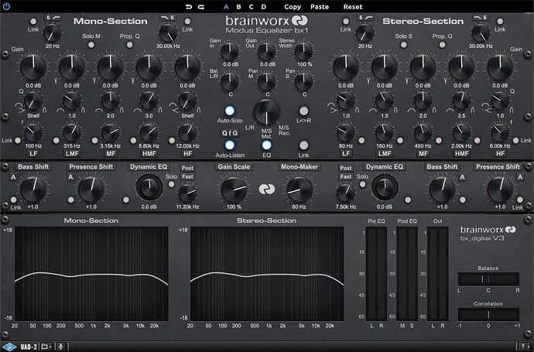Viewport: 534px width, 352px height.
Task: Toggle the Solo LED of left Dynamic EQ
Action: (171, 184)
